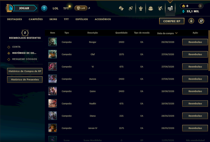Open the account profile icon
The width and height of the screenshot is (210, 142).
click(201, 21)
